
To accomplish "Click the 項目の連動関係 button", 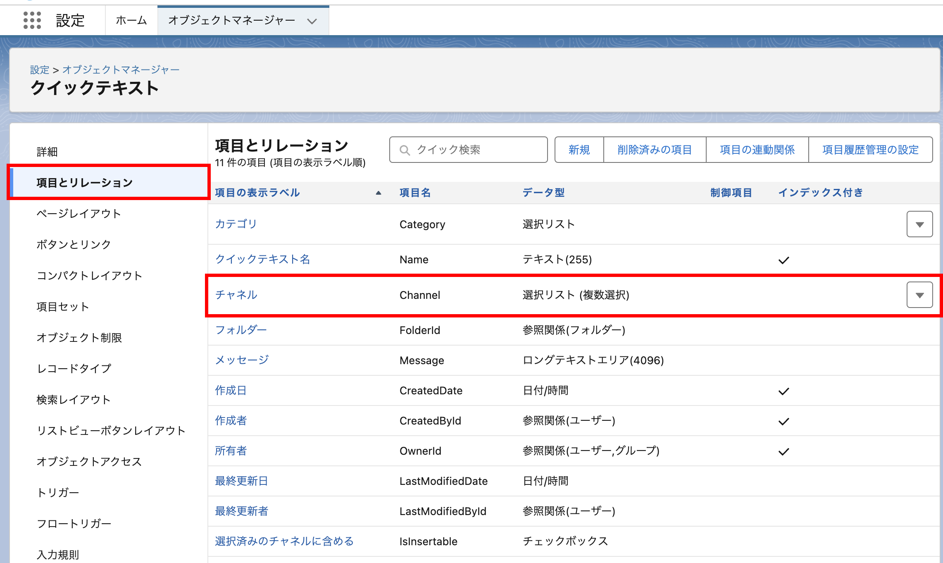I will click(x=757, y=150).
